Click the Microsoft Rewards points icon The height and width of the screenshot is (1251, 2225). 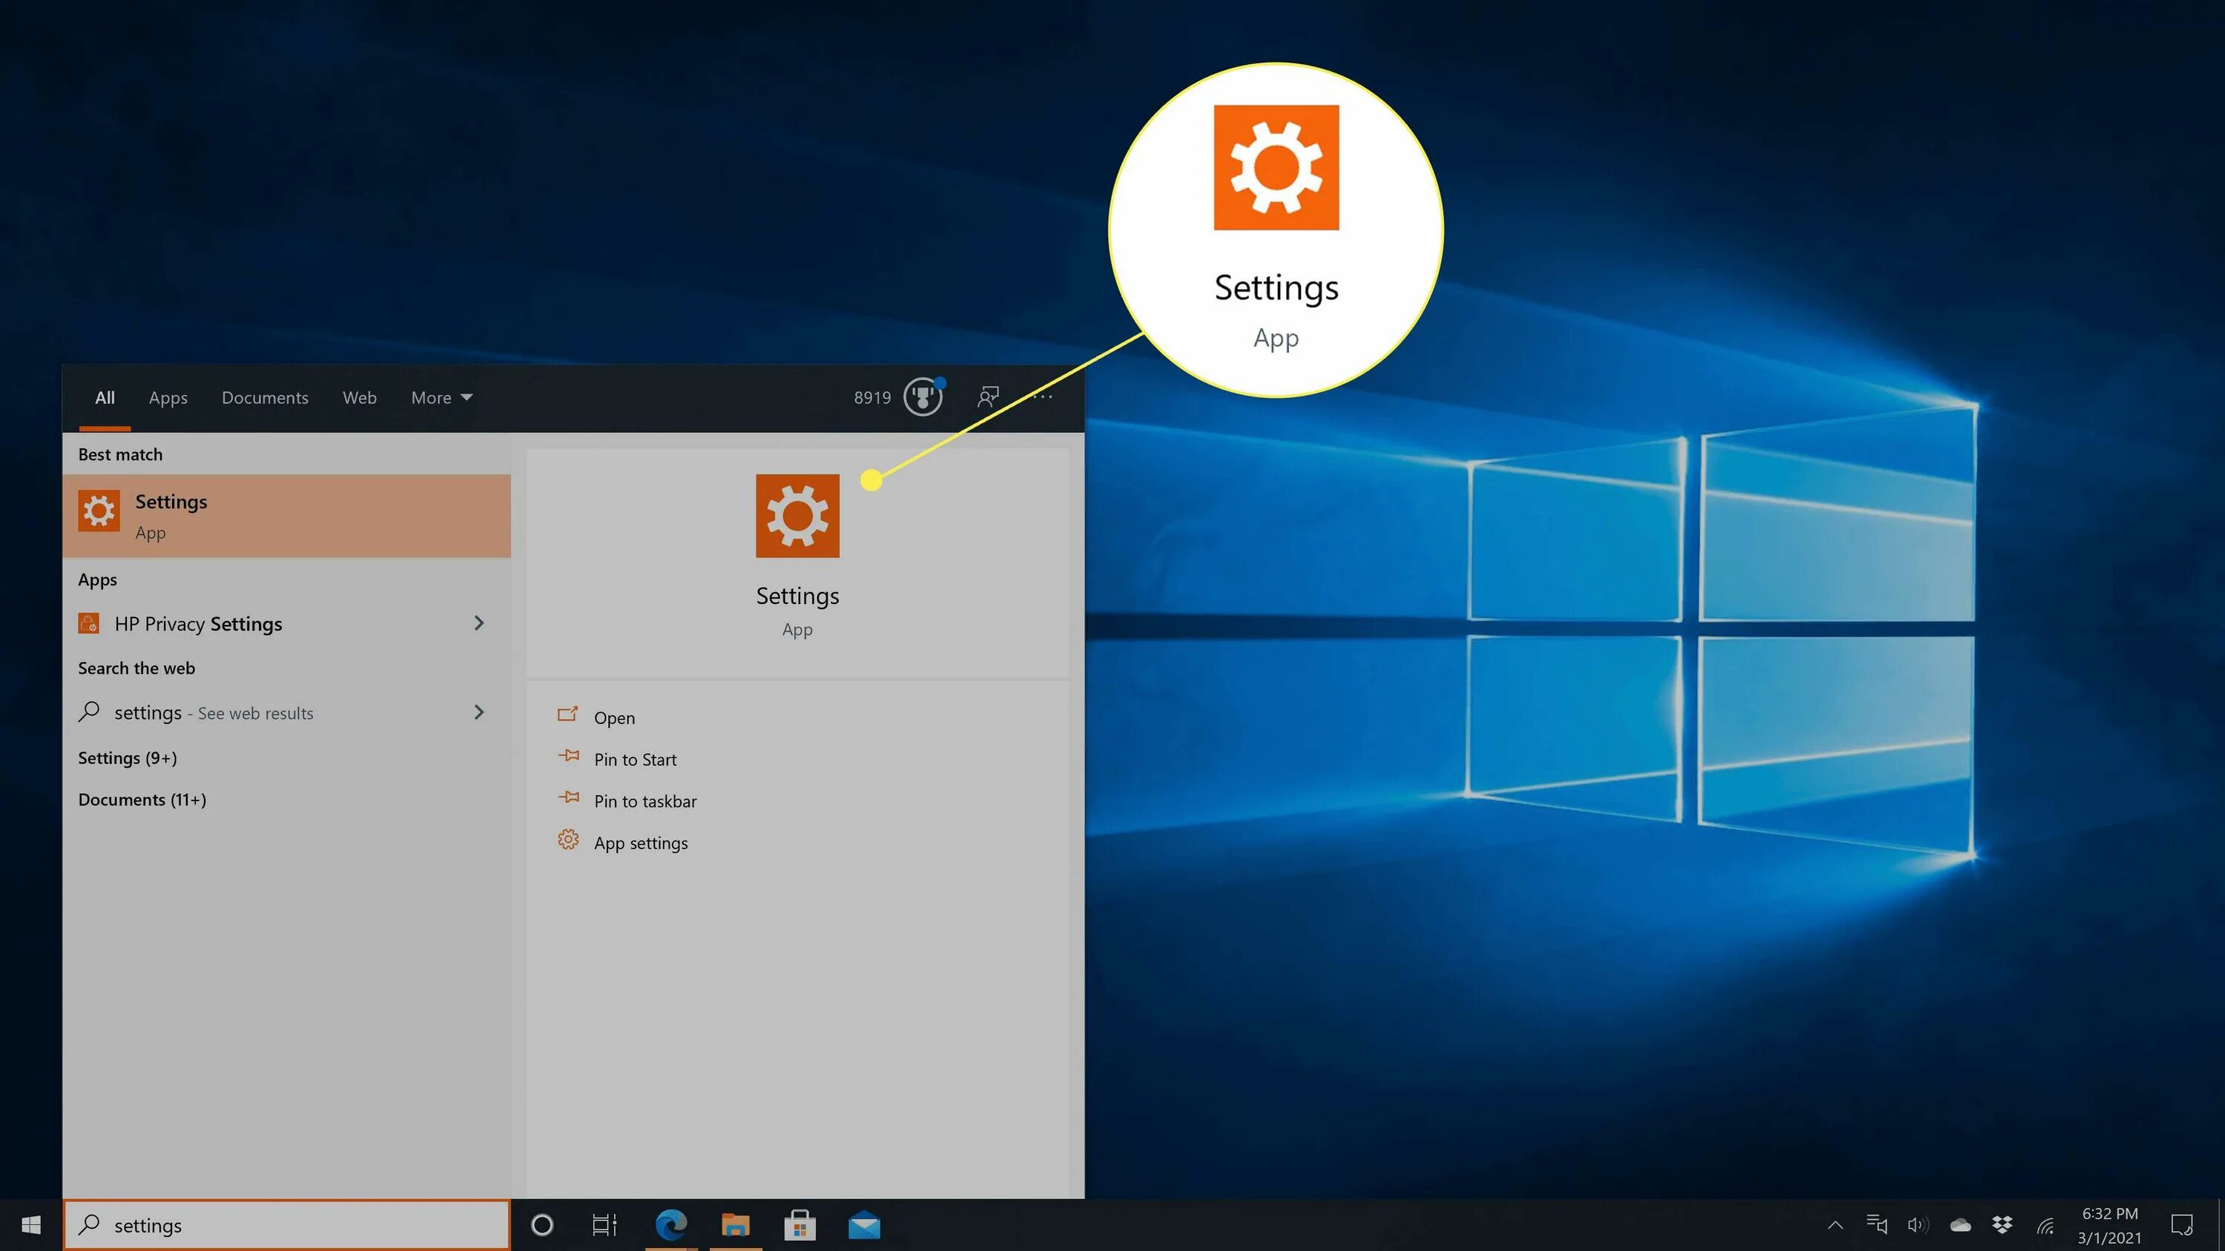(922, 397)
